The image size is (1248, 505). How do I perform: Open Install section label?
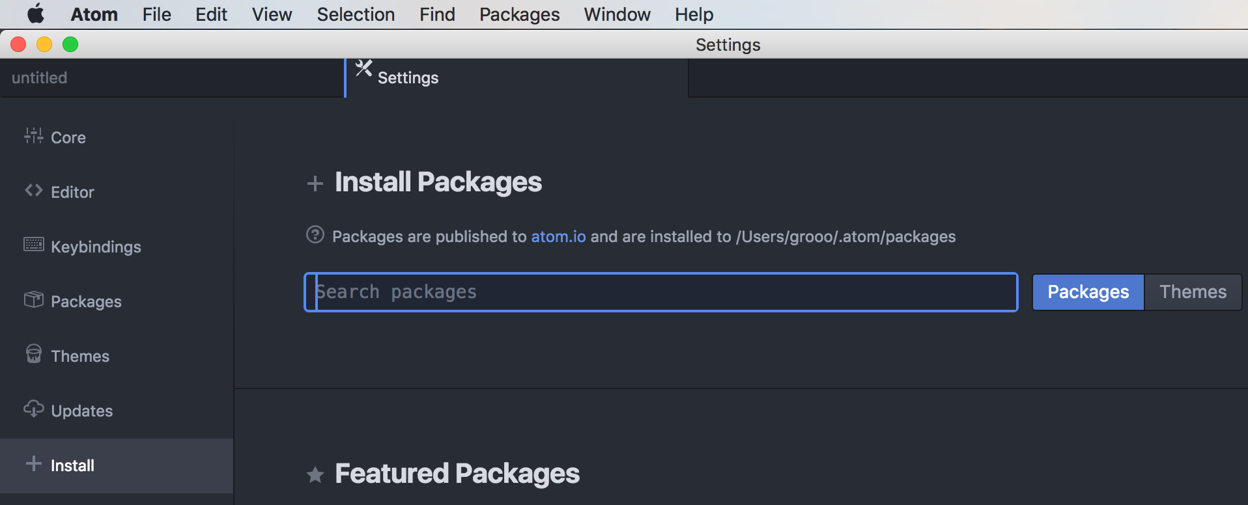point(72,465)
